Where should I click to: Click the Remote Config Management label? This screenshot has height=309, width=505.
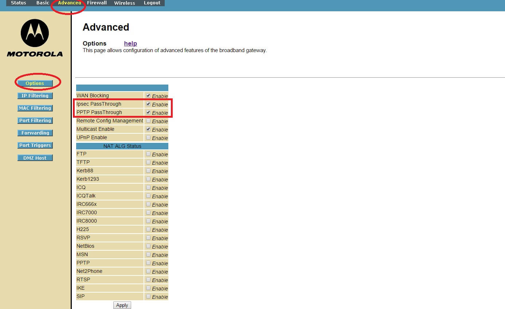click(x=110, y=121)
